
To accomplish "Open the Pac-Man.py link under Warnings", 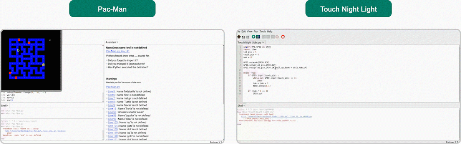I will click(x=113, y=87).
